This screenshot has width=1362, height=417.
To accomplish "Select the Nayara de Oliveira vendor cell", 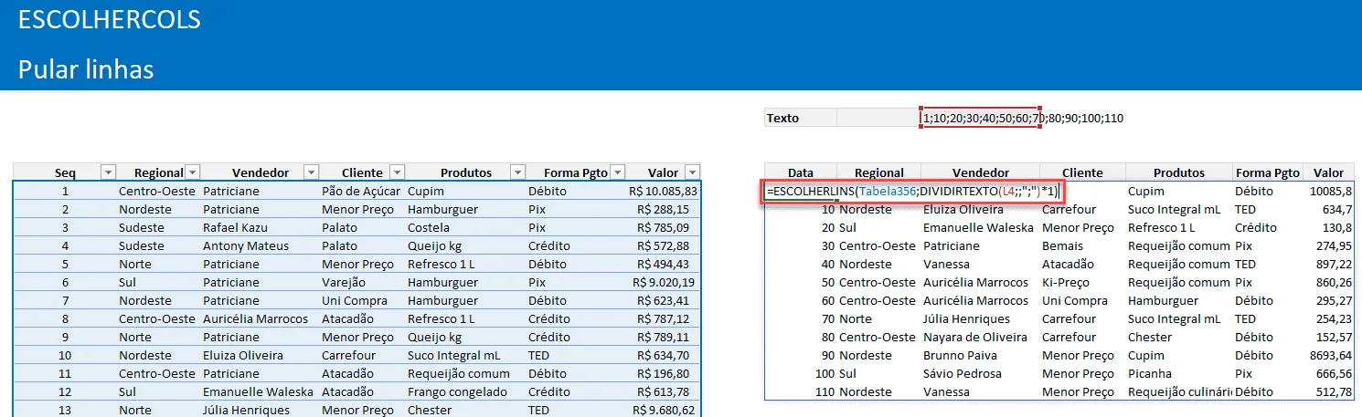I will pyautogui.click(x=980, y=338).
